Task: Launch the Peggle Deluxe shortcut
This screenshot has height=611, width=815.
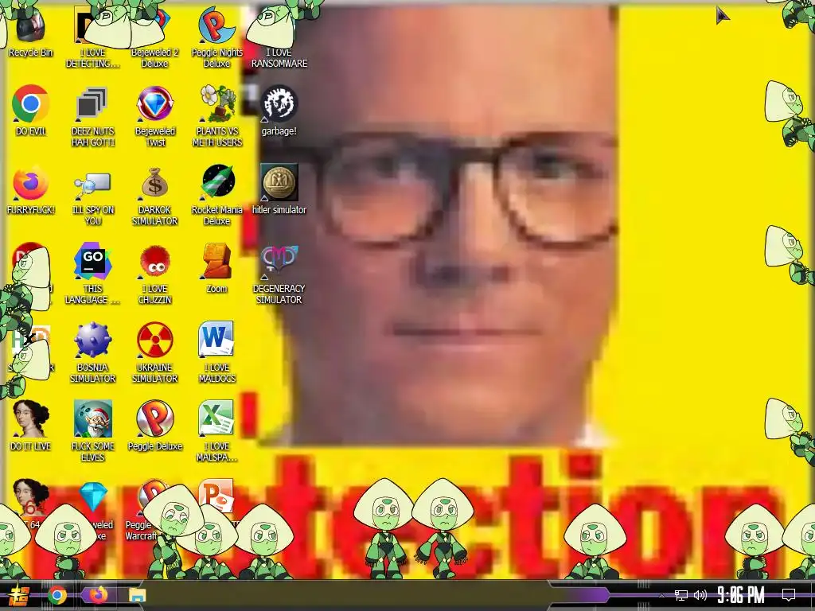Action: click(x=154, y=418)
